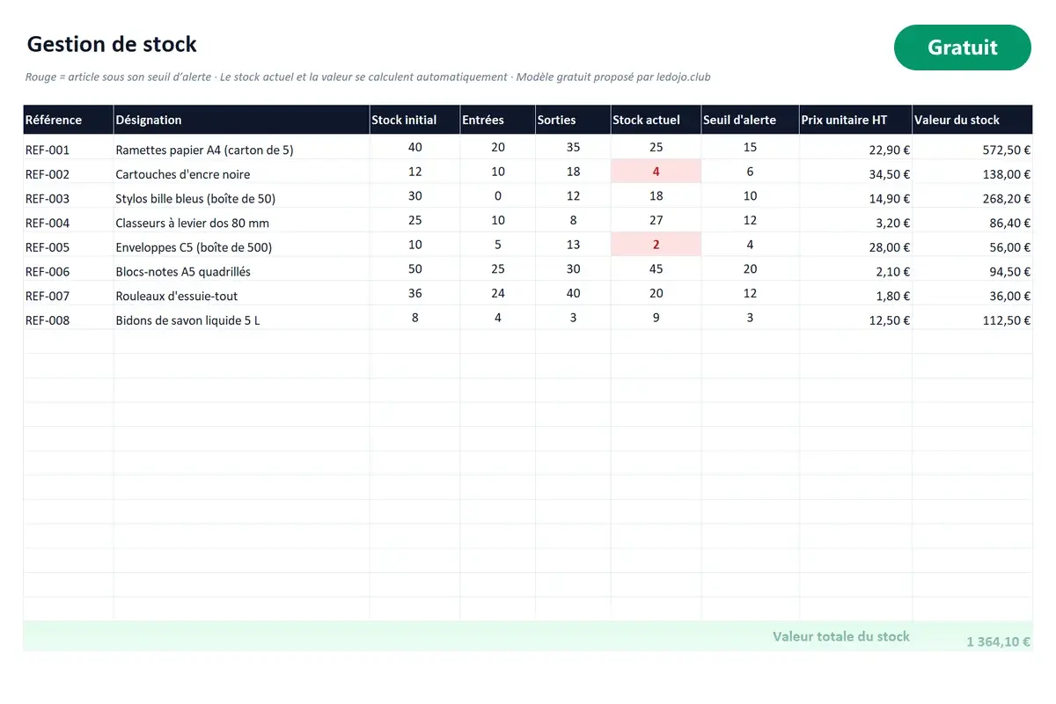This screenshot has width=1056, height=704.
Task: Click the Sorties column header
Action: (573, 120)
